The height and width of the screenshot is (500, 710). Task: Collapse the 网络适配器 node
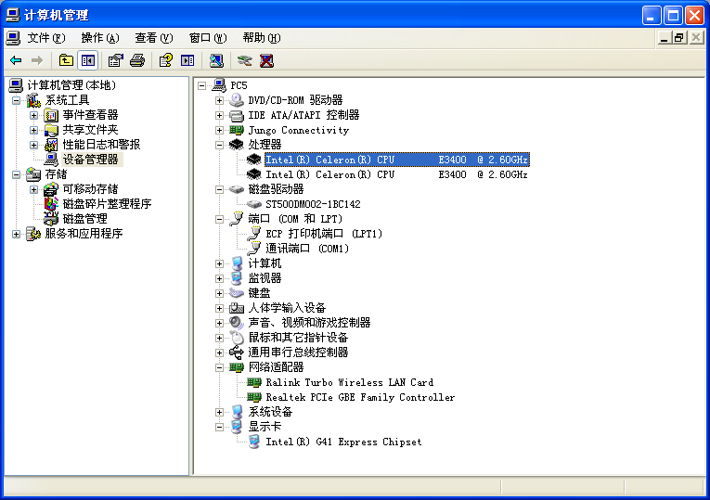220,367
